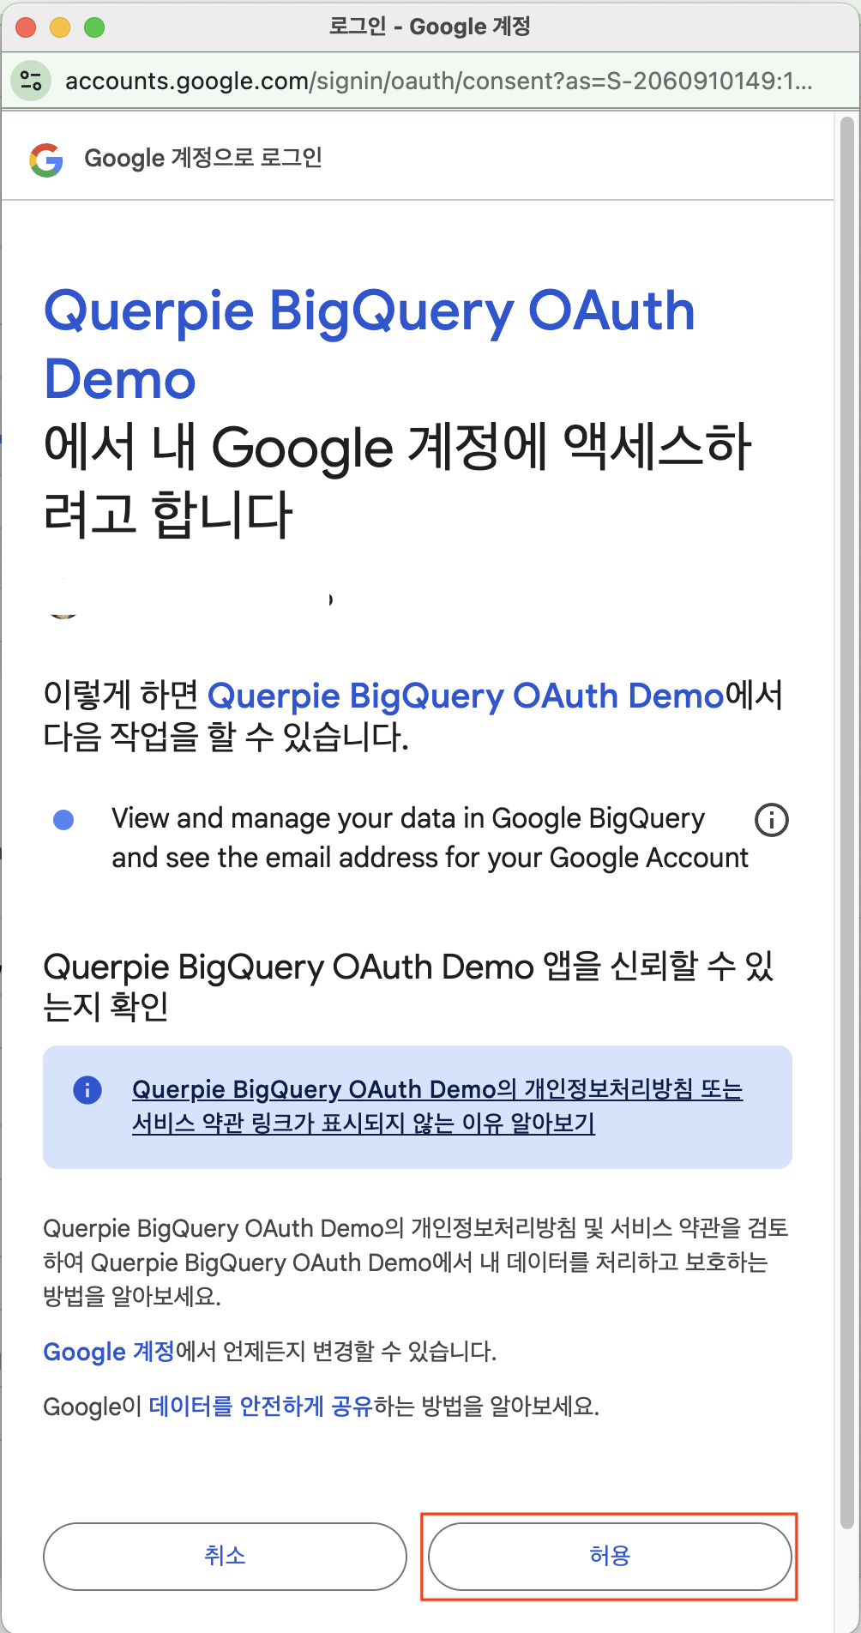The image size is (861, 1633).
Task: Click the blue bullet beside BigQuery permission
Action: click(63, 820)
